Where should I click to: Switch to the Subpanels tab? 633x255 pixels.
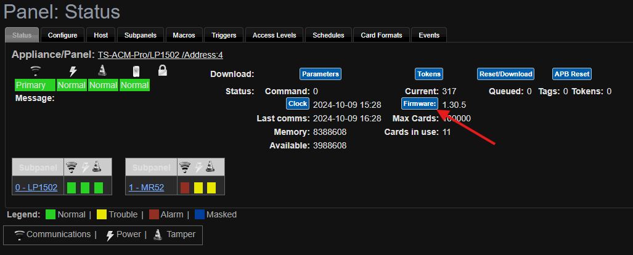[x=141, y=35]
